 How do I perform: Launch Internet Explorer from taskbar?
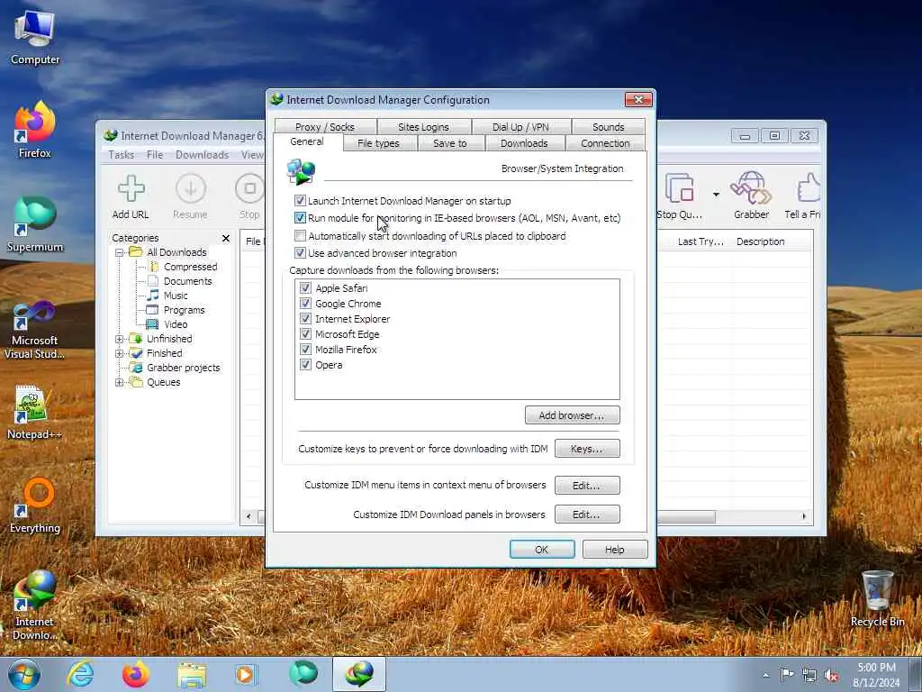[80, 675]
